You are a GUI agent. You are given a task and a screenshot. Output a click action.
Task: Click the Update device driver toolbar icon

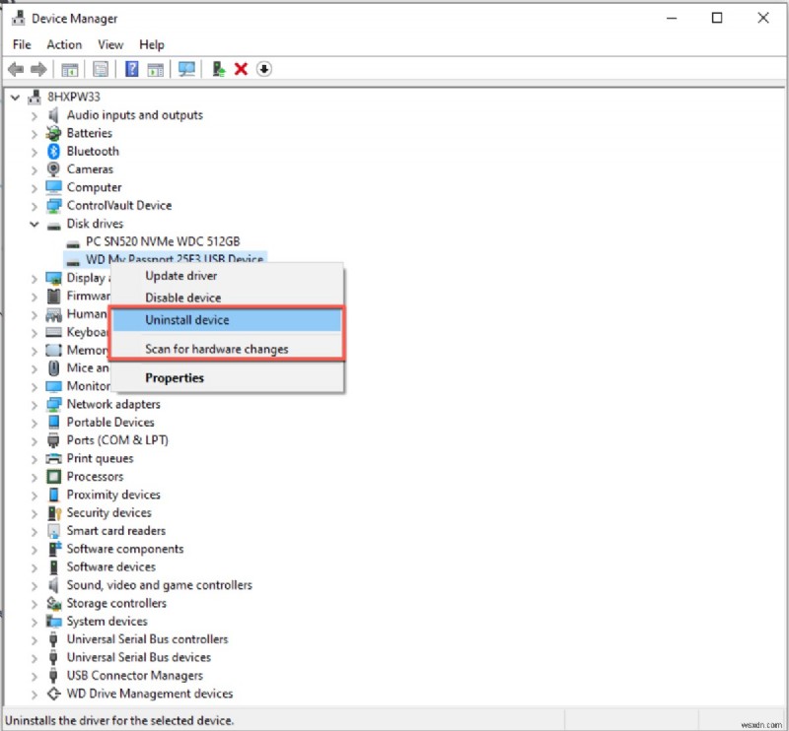coord(218,69)
